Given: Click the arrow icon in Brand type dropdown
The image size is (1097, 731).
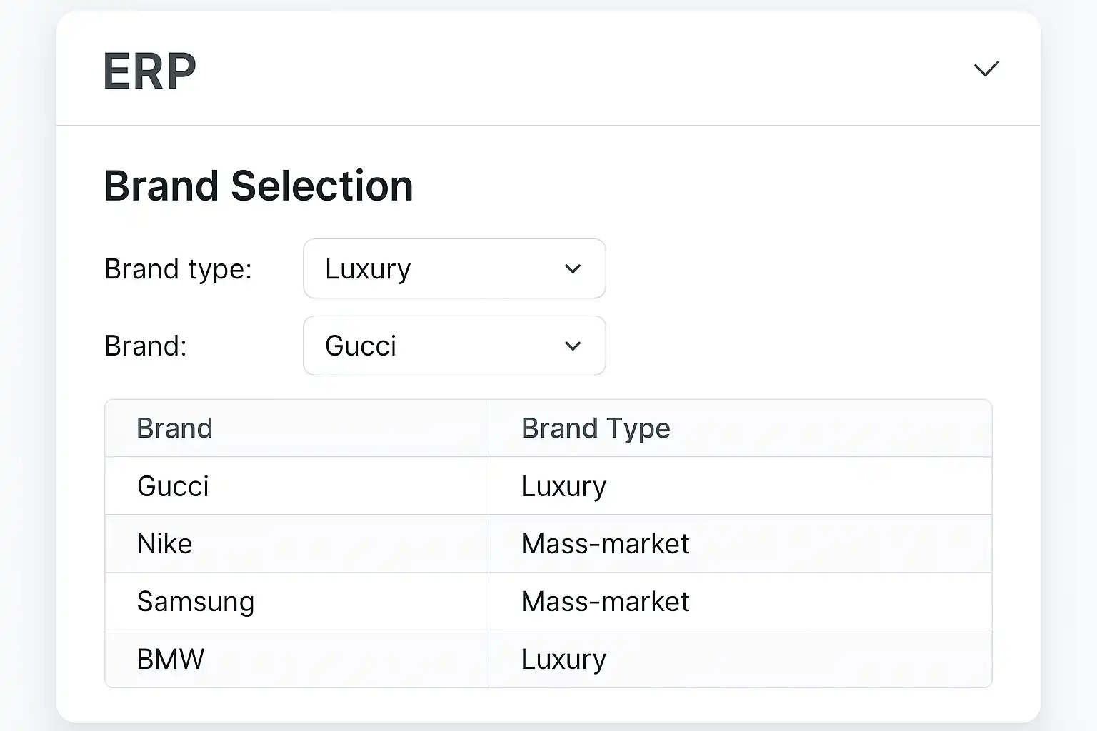Looking at the screenshot, I should tap(573, 269).
